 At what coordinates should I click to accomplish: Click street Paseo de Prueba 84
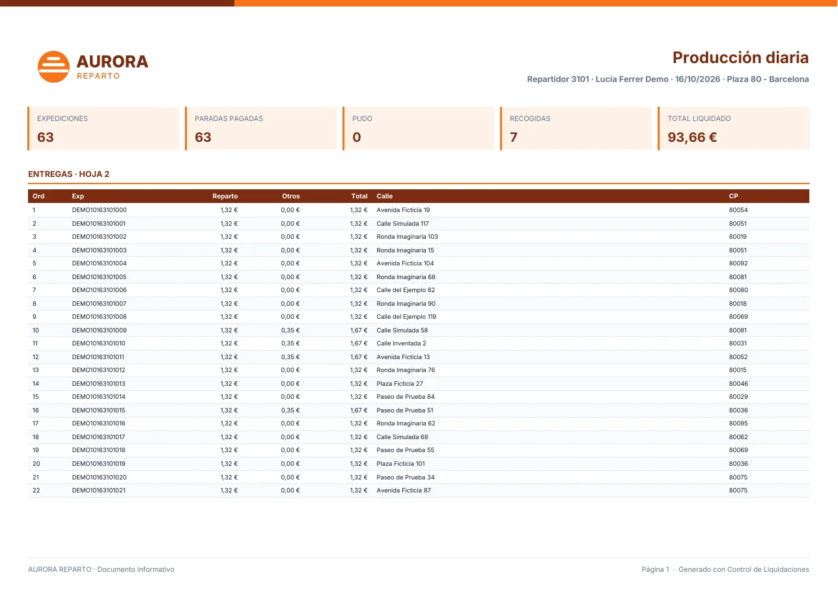[406, 397]
